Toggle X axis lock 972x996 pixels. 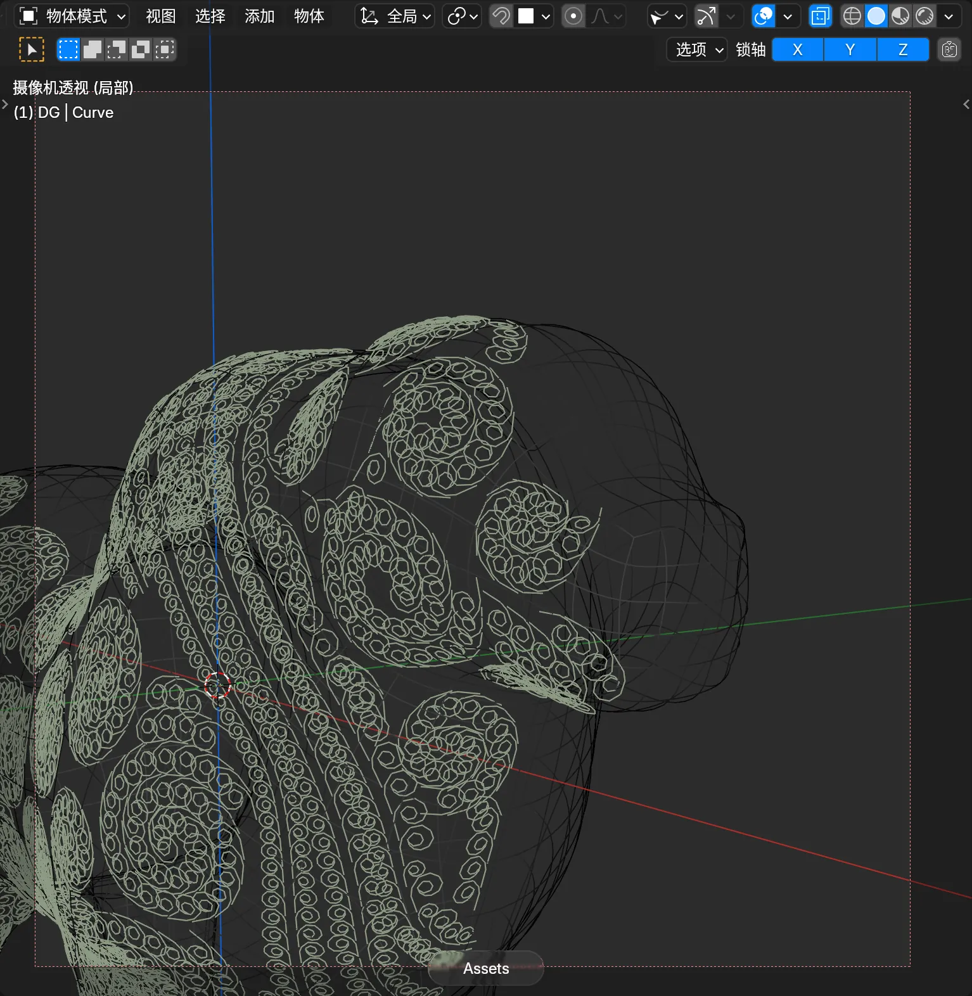tap(798, 49)
